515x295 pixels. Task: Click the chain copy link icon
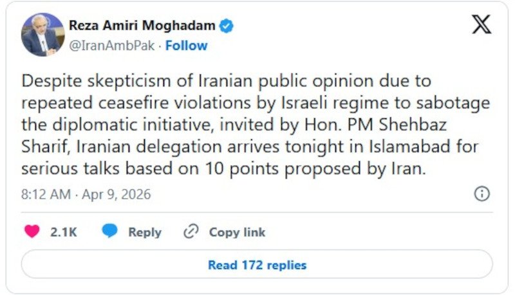pyautogui.click(x=191, y=232)
